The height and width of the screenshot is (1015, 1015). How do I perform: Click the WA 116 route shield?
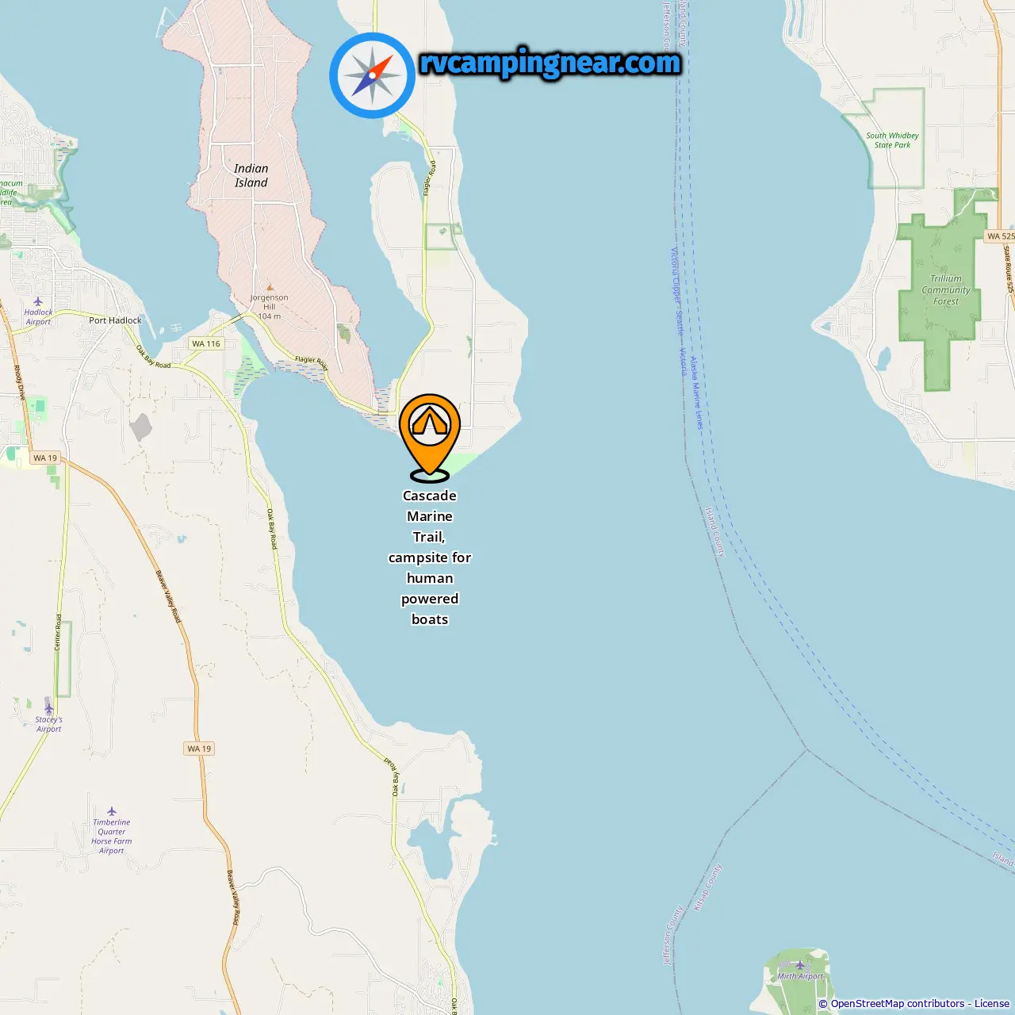click(205, 343)
